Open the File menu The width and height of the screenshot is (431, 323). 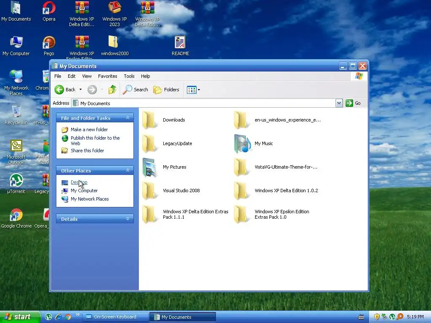[58, 76]
